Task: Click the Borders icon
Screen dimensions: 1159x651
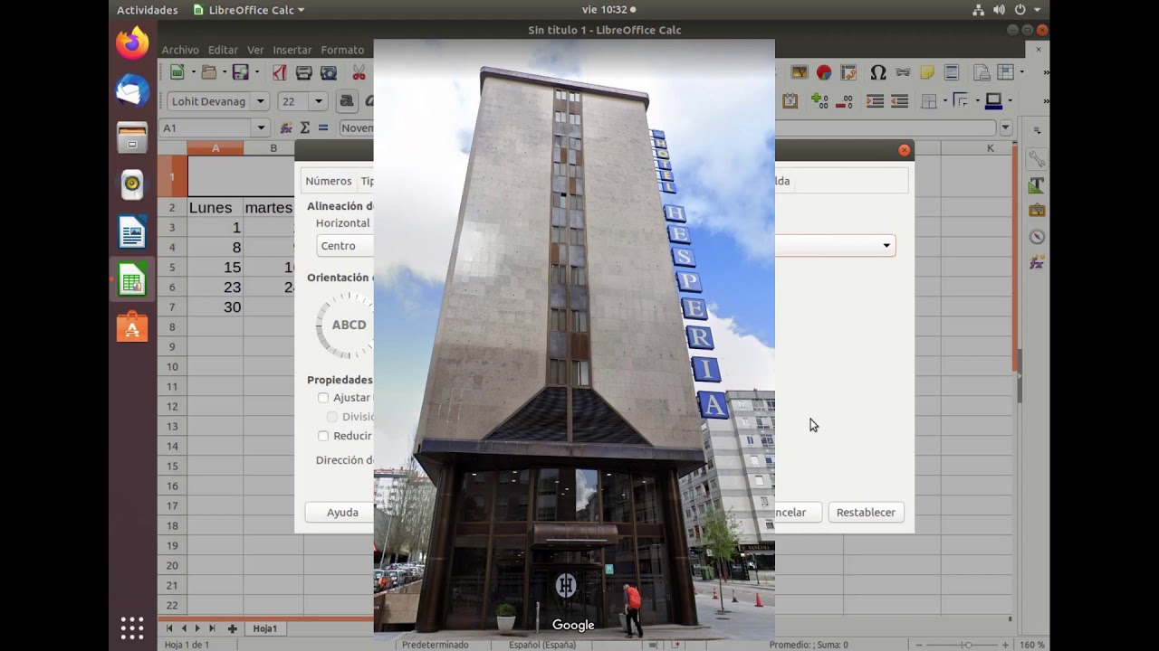Action: (x=930, y=101)
